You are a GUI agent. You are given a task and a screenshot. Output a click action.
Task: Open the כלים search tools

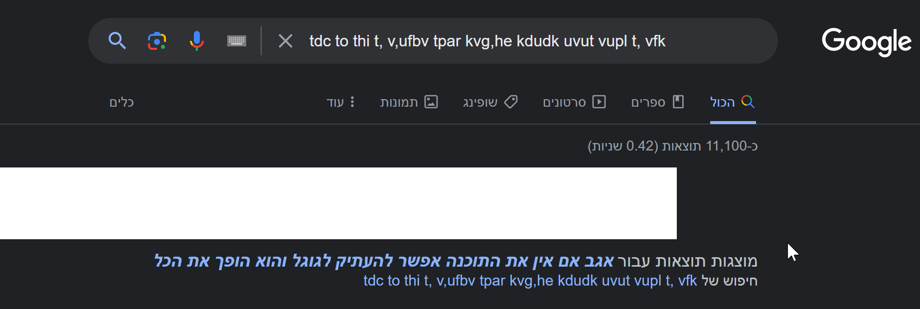coord(121,102)
